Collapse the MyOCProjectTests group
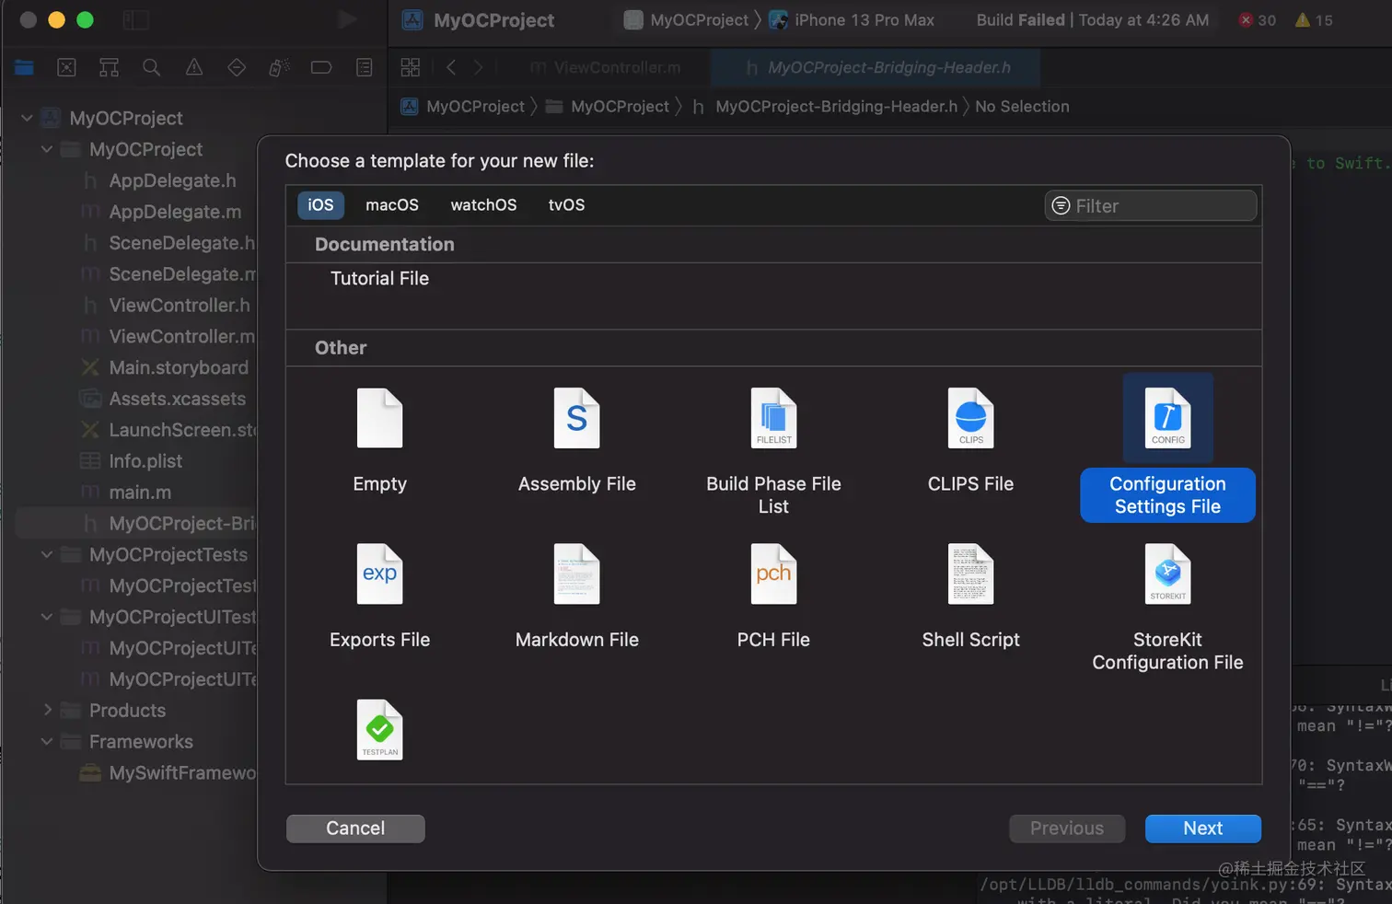Viewport: 1392px width, 904px height. (47, 554)
